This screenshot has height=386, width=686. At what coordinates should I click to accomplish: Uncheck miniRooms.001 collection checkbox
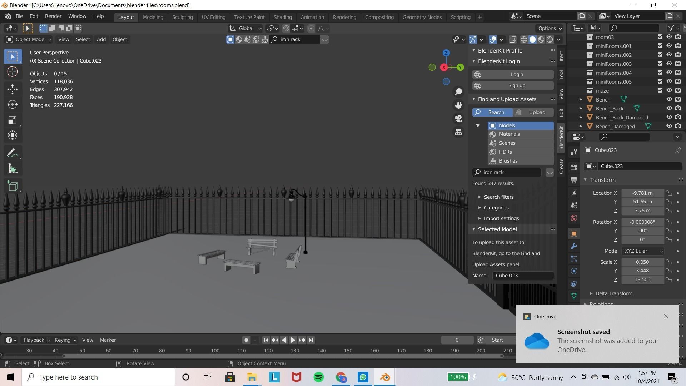[x=660, y=46]
